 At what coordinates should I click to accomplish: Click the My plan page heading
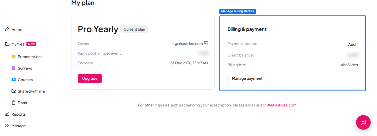pos(83,3)
